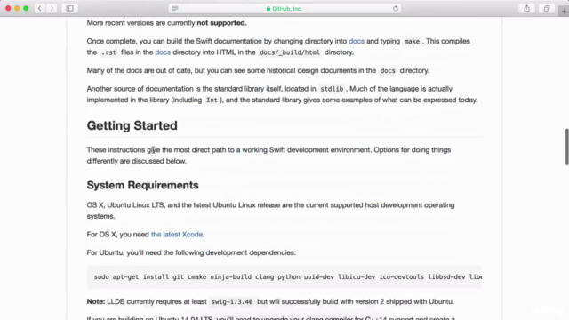Open 'the latest Xcode' link
569x320 pixels.
point(177,235)
